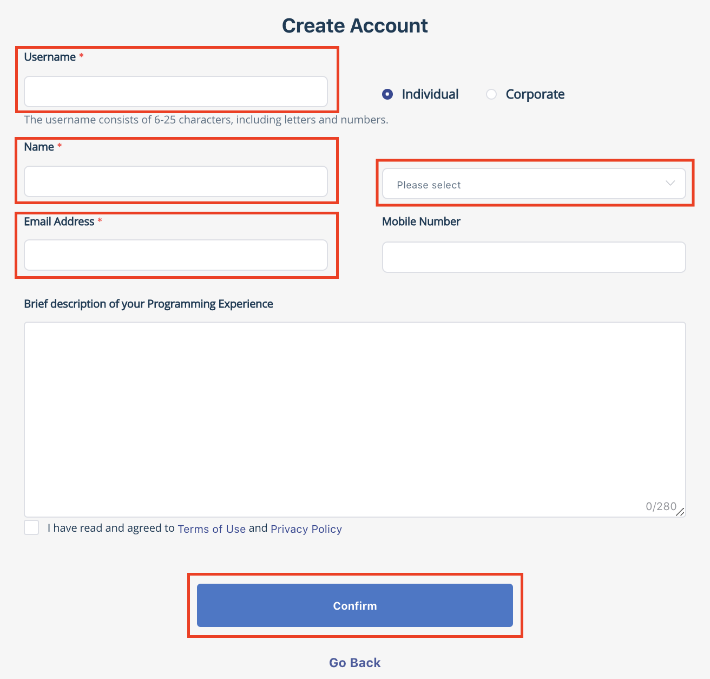Expand the Please select dropdown
Screen dimensions: 710x679
click(533, 184)
